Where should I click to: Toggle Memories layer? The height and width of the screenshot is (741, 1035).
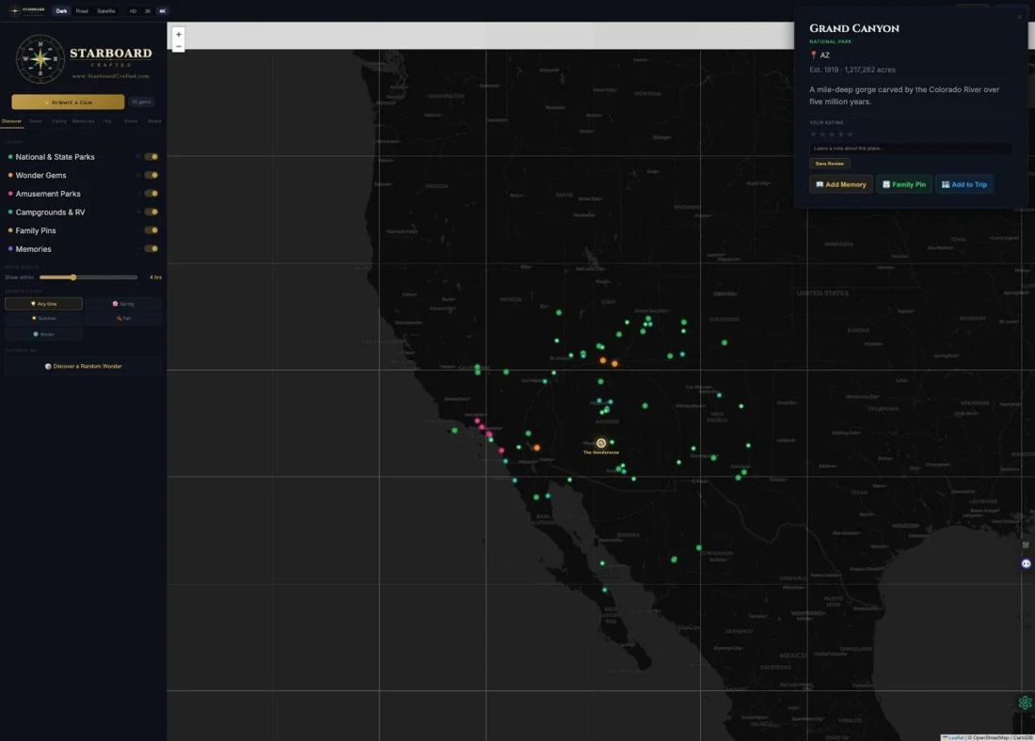(151, 249)
